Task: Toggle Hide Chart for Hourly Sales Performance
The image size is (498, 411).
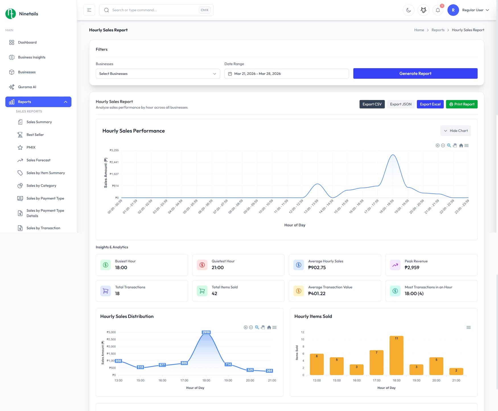Action: click(455, 131)
